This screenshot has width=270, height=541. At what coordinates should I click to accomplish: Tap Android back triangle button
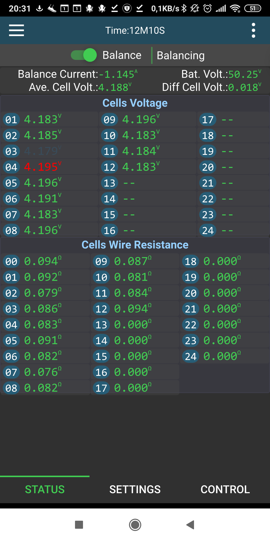pyautogui.click(x=190, y=524)
